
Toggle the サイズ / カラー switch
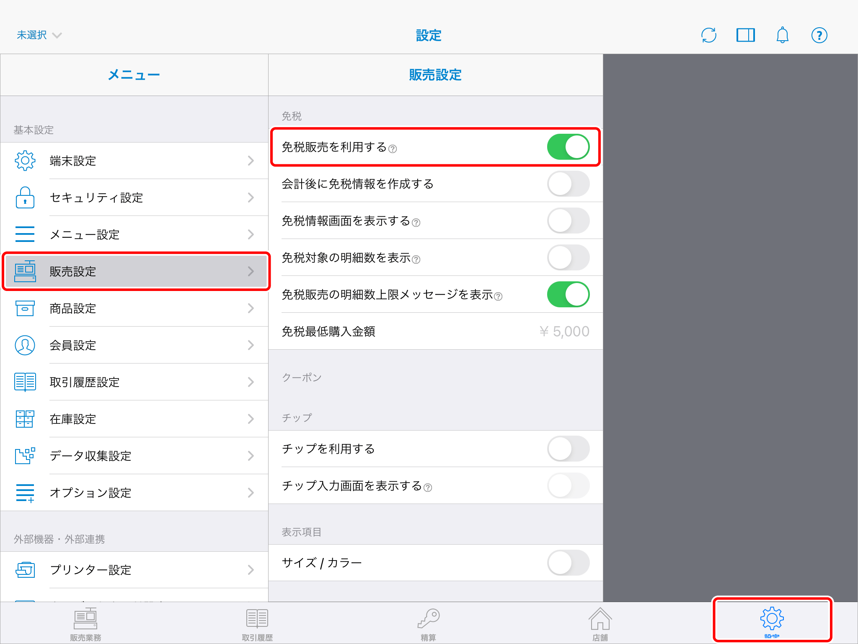click(x=568, y=563)
